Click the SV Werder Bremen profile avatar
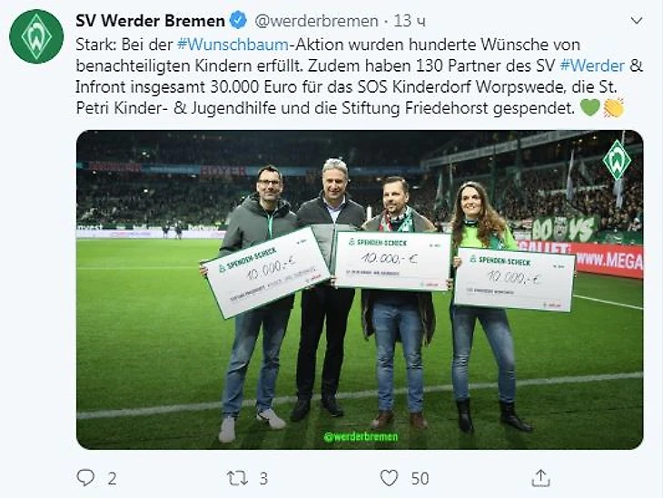The image size is (663, 498). click(36, 36)
